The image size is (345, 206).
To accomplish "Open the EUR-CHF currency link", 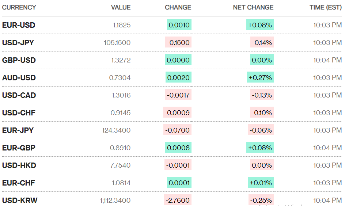I will [x=19, y=183].
